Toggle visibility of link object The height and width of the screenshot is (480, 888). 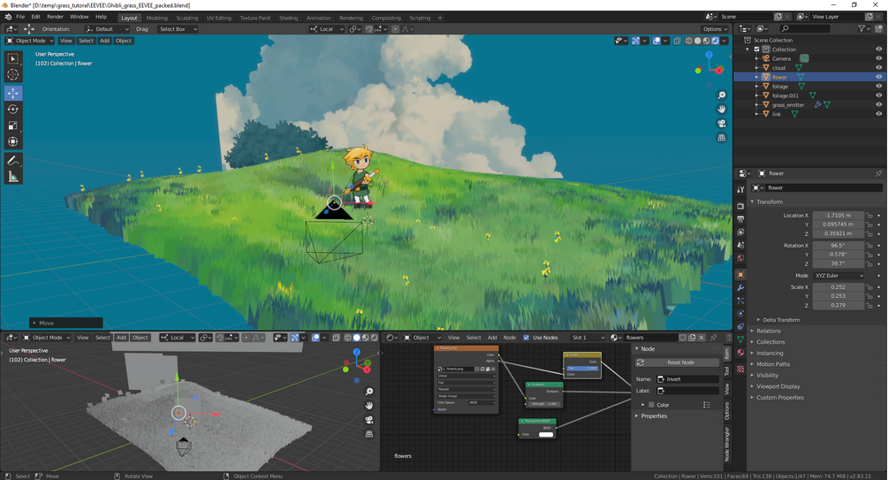pyautogui.click(x=879, y=114)
